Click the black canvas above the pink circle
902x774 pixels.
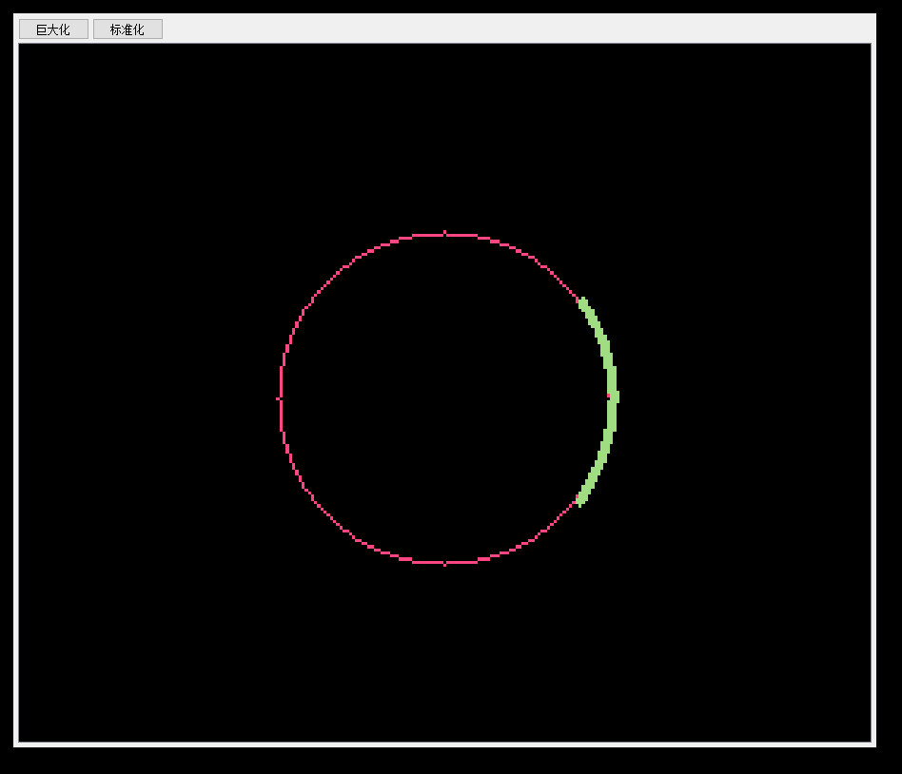pos(444,133)
